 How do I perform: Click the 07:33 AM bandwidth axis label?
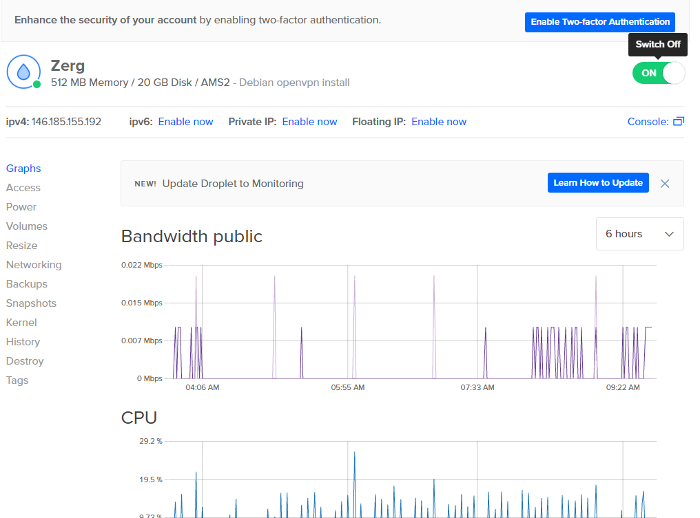pyautogui.click(x=477, y=387)
